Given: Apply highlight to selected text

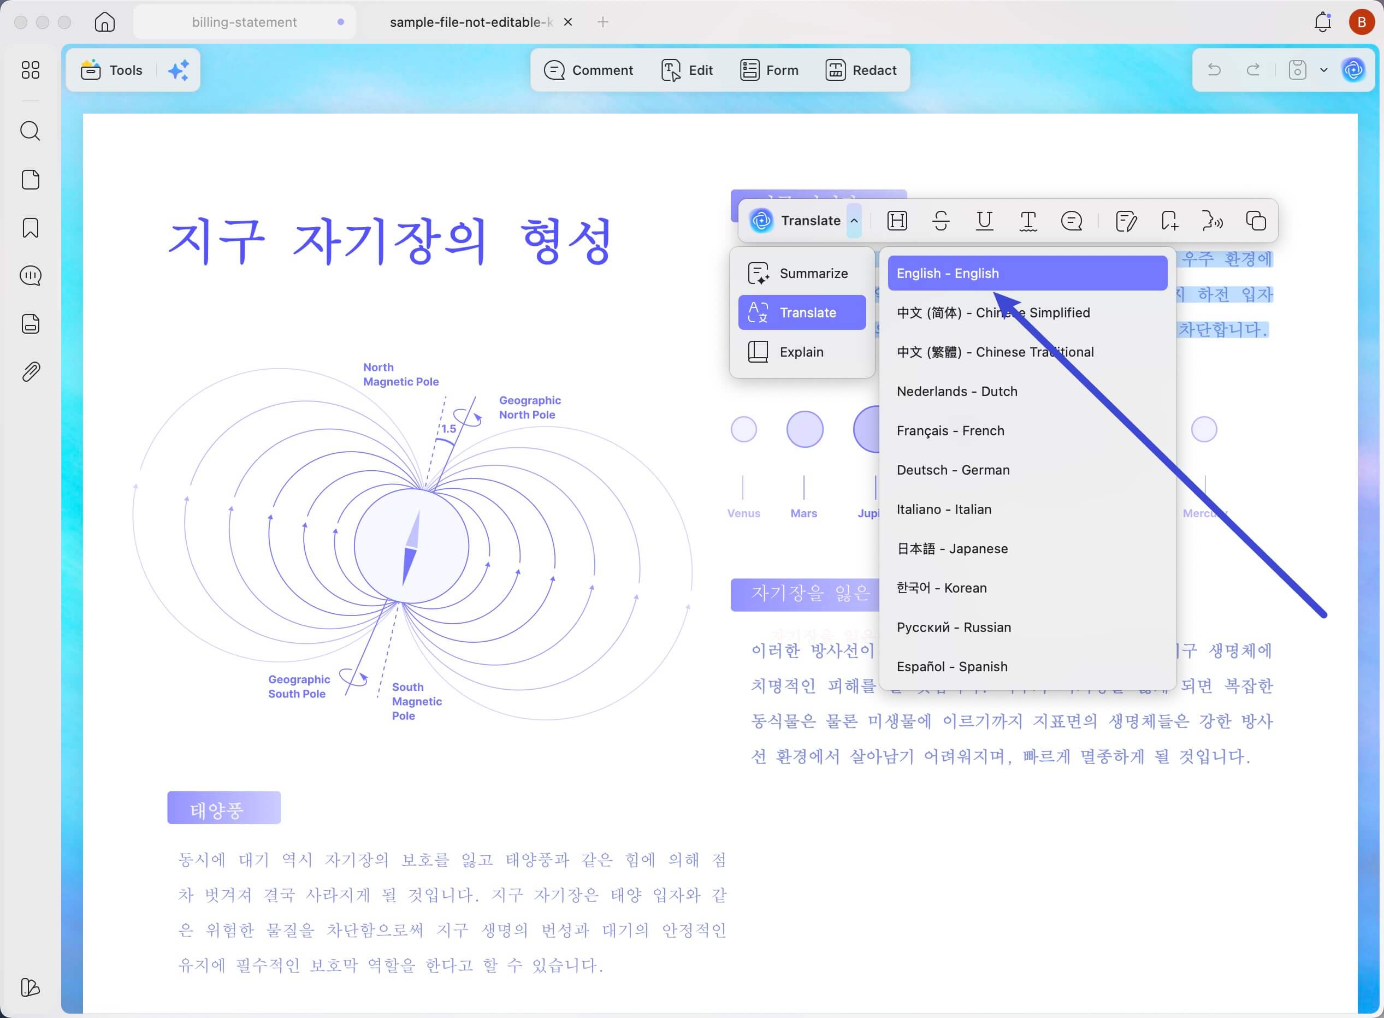Looking at the screenshot, I should (897, 221).
